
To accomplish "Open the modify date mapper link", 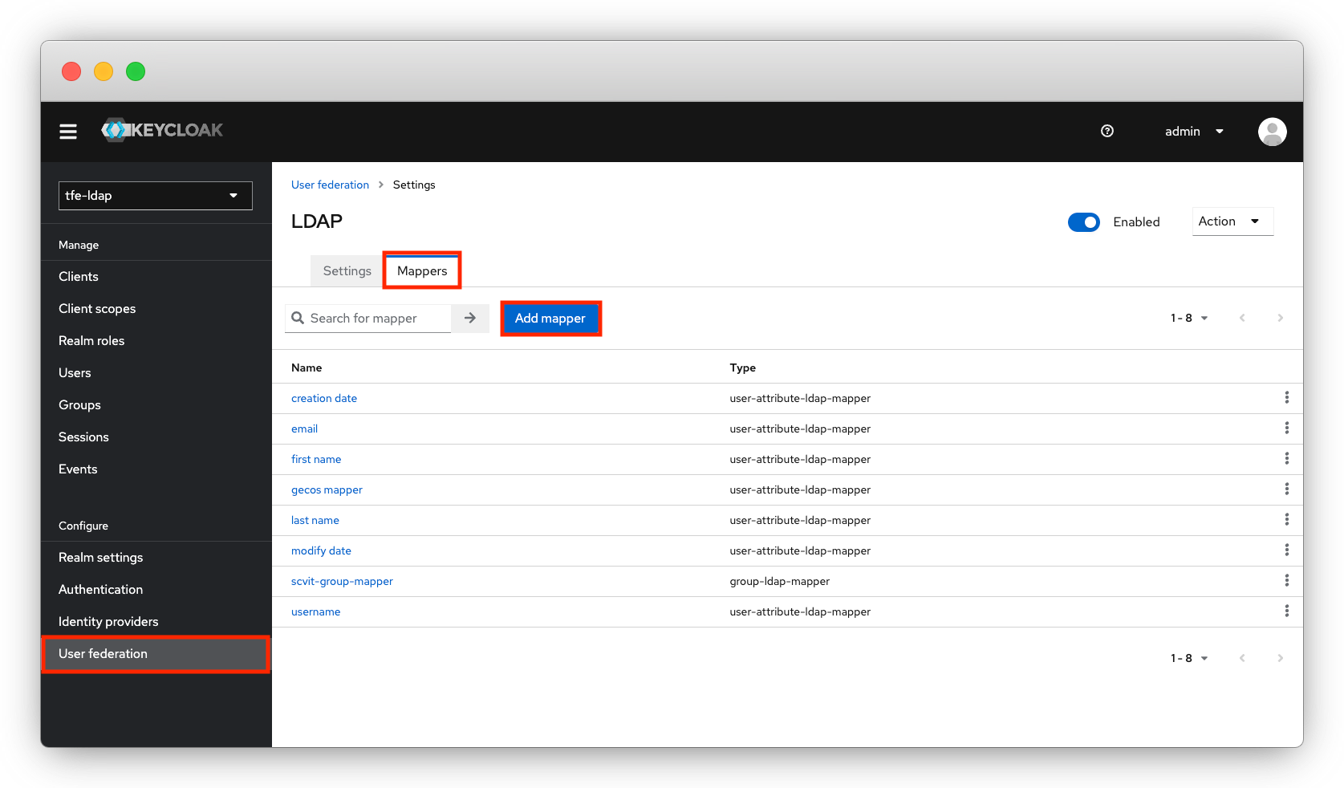I will click(321, 550).
